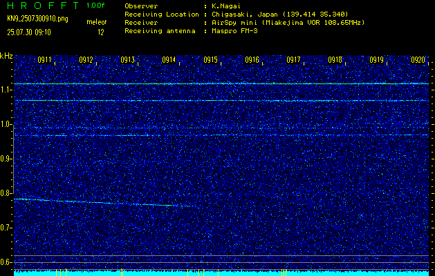Screen dimensions: 435x276
Task: Select the Maspro FM-3 antenna text
Action: point(234,31)
